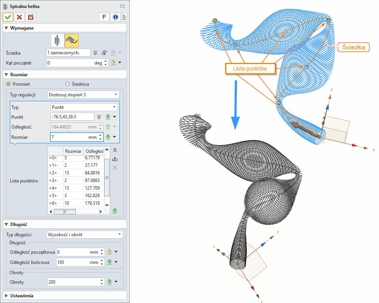
Task: Select the Promień radio button
Action: click(9, 84)
